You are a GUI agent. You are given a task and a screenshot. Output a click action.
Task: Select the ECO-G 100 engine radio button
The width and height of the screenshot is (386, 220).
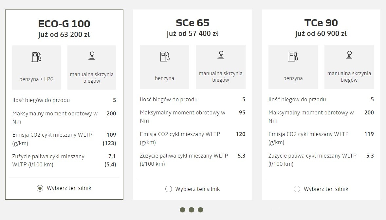pyautogui.click(x=40, y=188)
